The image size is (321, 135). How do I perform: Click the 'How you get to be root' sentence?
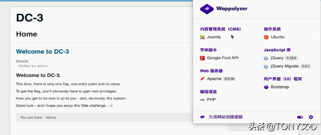pyautogui.click(x=71, y=98)
